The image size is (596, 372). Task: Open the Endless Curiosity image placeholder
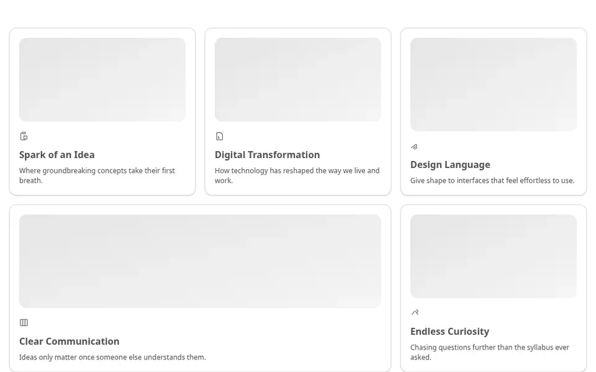[494, 256]
